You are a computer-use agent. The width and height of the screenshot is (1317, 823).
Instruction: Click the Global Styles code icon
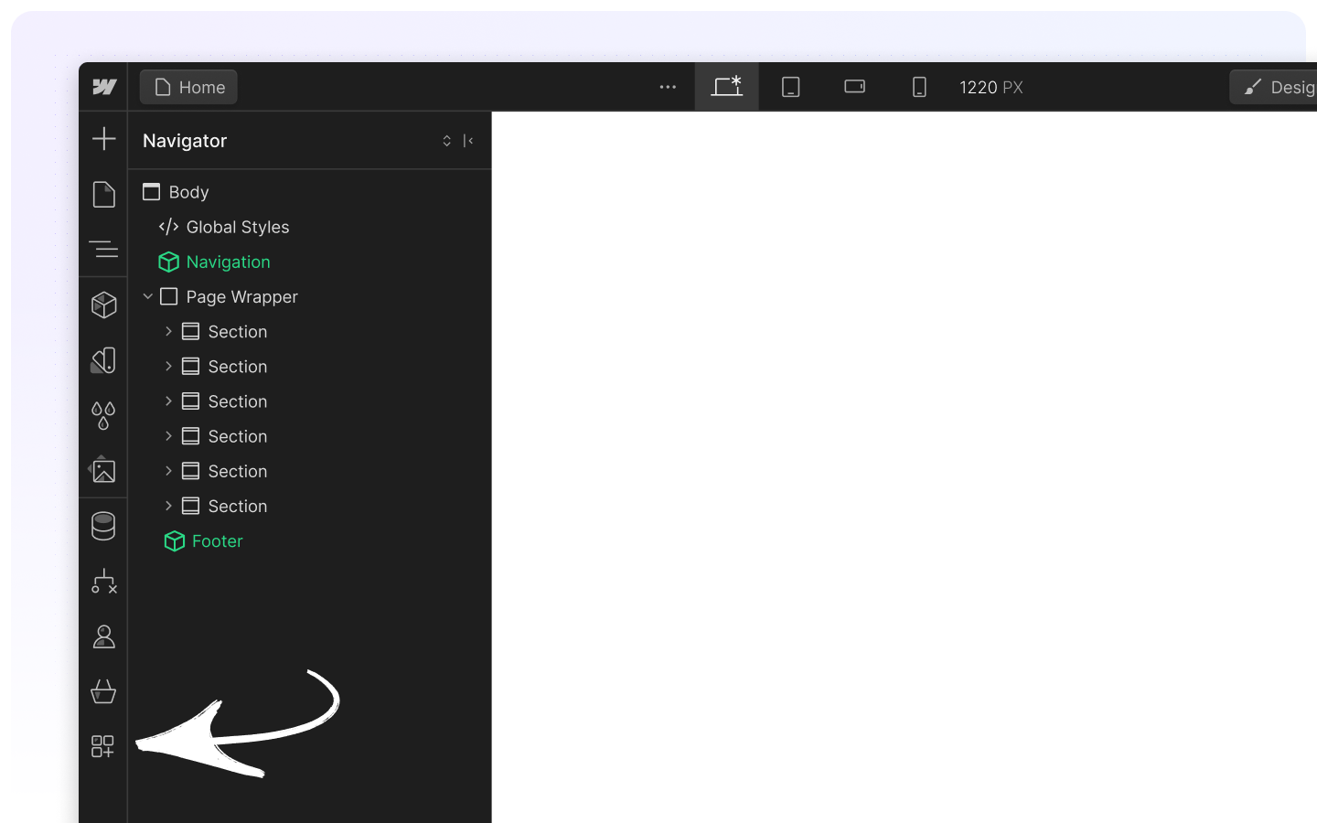[x=168, y=227]
